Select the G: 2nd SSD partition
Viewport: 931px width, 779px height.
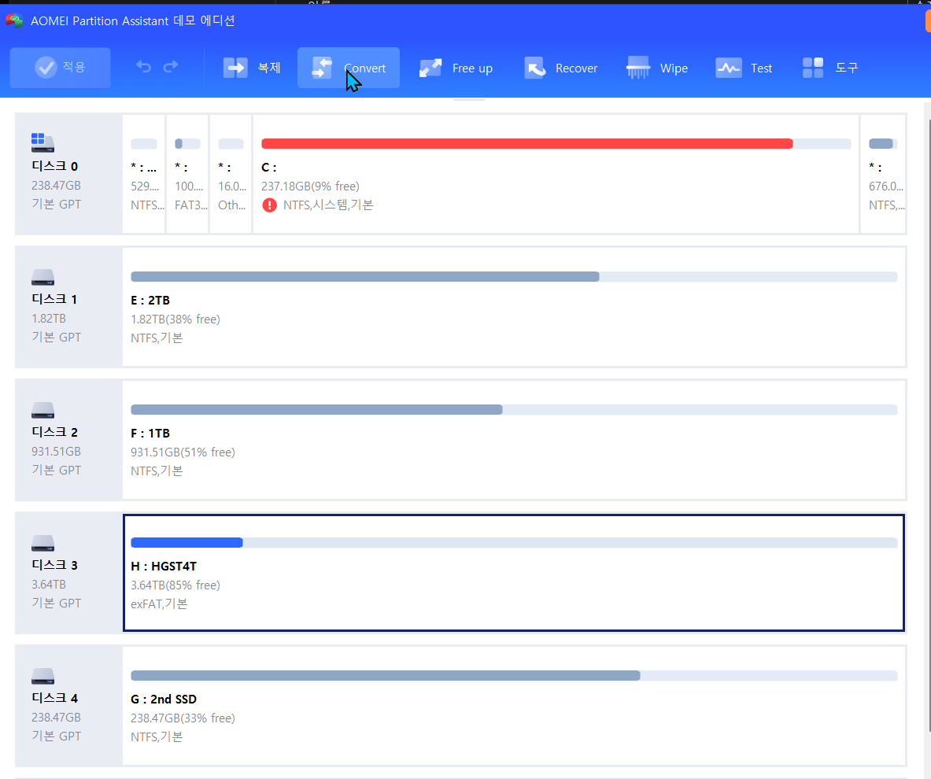point(514,706)
